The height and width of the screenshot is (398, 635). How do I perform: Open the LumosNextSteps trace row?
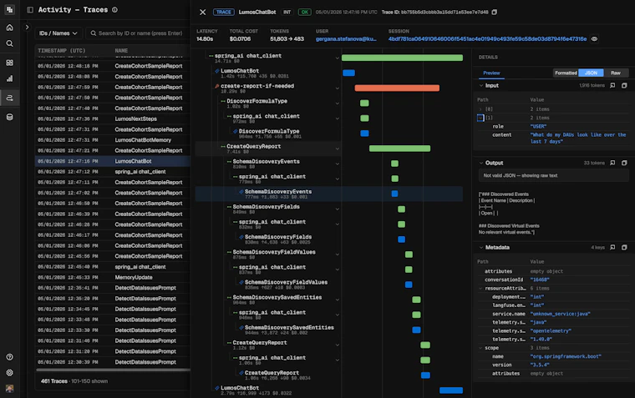pyautogui.click(x=113, y=119)
